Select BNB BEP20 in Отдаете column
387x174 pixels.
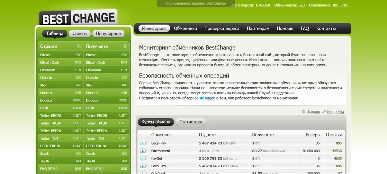(61, 169)
